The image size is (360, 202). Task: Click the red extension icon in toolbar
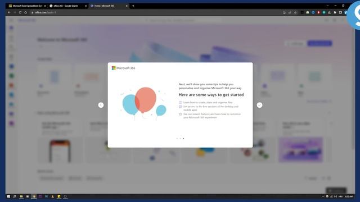318,12
